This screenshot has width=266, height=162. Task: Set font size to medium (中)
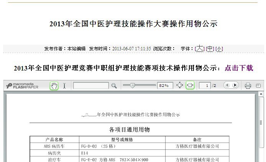[x=210, y=49]
